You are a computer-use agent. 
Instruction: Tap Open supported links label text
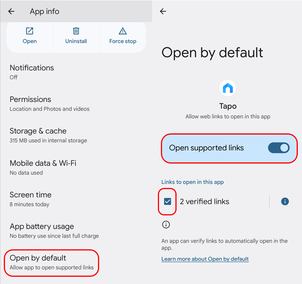click(206, 148)
